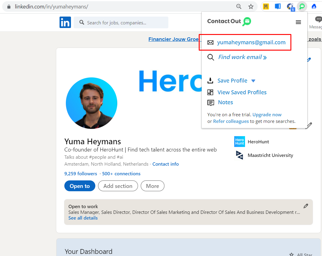Screen dimensions: 322x256
Task: Edit profile intro pencil icon
Action: click(308, 125)
